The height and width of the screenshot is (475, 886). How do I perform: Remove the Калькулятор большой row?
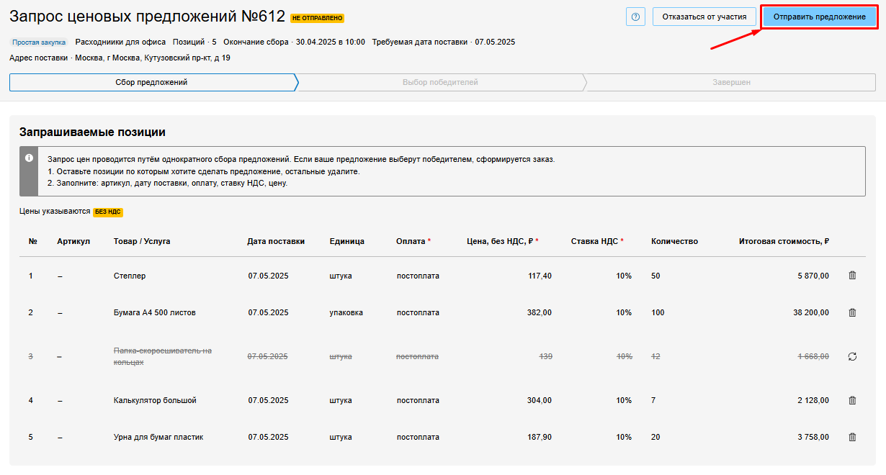852,400
